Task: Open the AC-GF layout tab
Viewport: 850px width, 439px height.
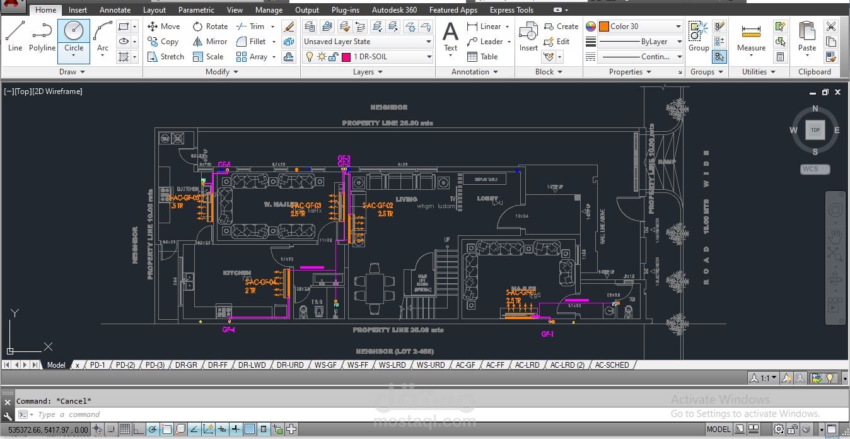Action: click(x=465, y=365)
